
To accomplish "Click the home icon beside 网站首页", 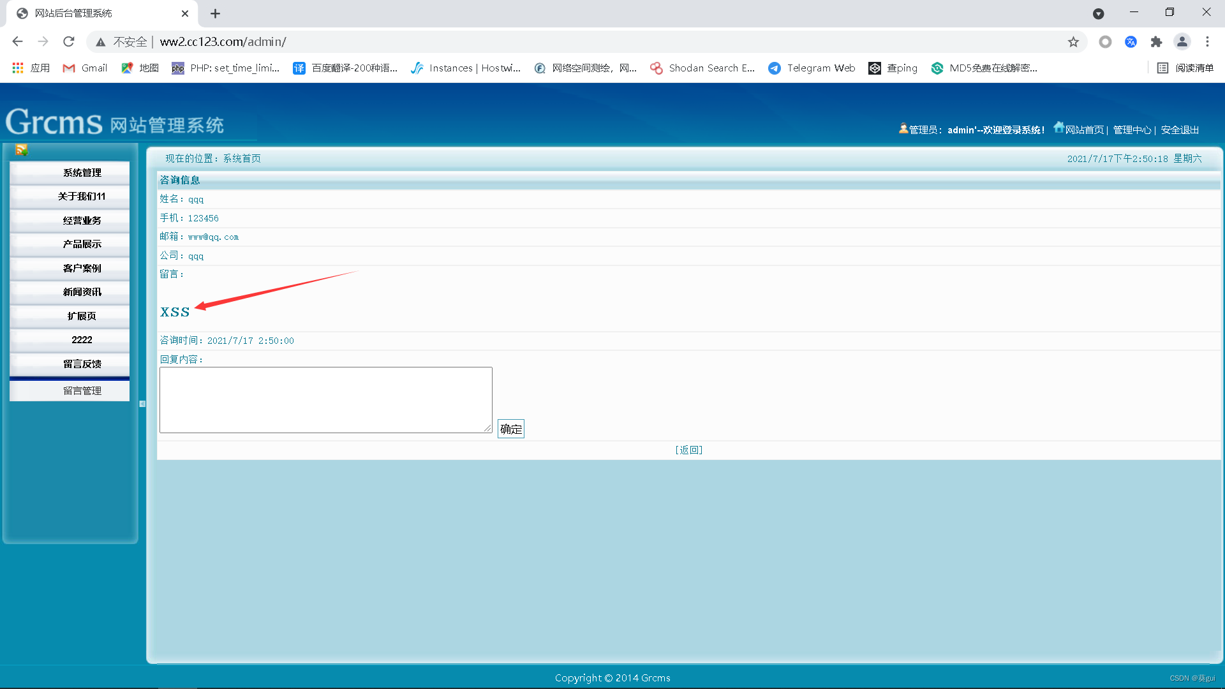I will tap(1058, 128).
